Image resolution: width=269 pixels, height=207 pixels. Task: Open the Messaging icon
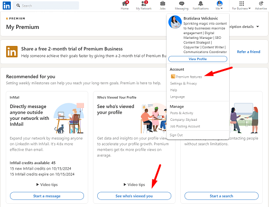(182, 5)
